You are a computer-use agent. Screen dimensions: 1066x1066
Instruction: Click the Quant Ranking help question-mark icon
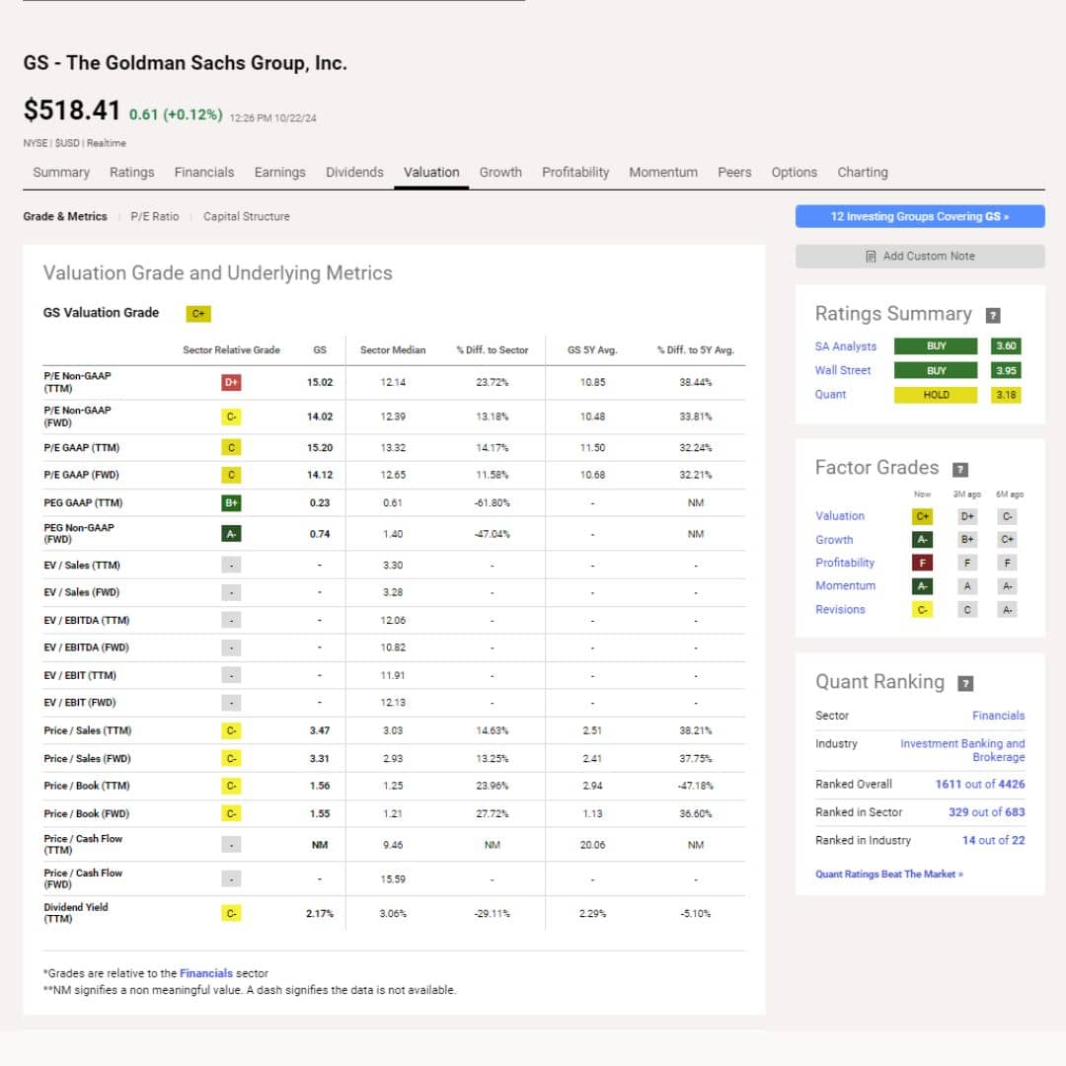pyautogui.click(x=965, y=683)
